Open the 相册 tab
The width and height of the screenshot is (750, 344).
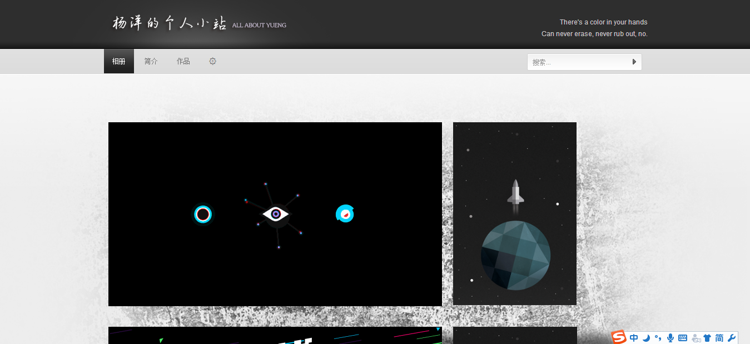pyautogui.click(x=118, y=61)
